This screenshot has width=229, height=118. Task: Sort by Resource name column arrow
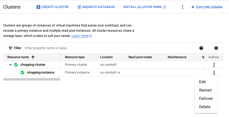click(33, 57)
